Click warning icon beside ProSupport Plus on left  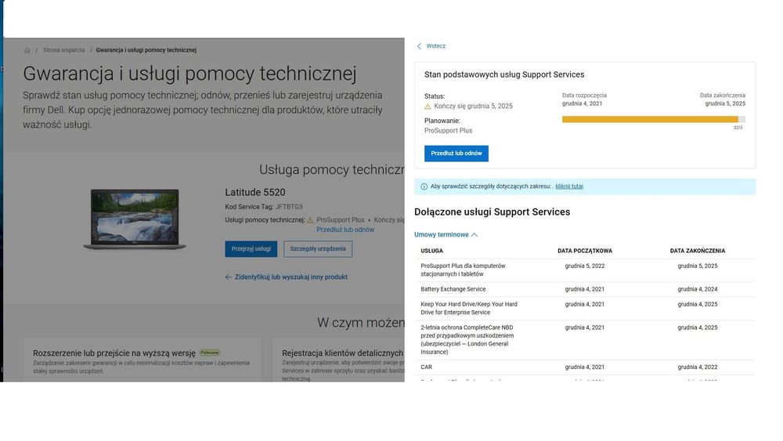point(310,220)
